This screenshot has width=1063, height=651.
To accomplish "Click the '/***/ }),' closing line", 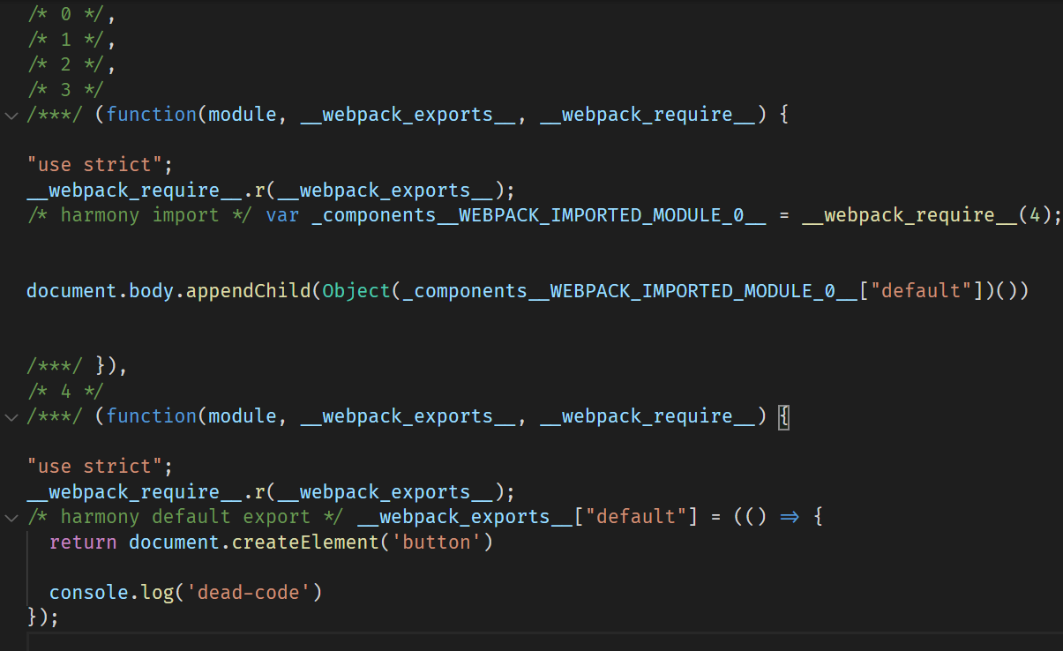I will point(77,366).
